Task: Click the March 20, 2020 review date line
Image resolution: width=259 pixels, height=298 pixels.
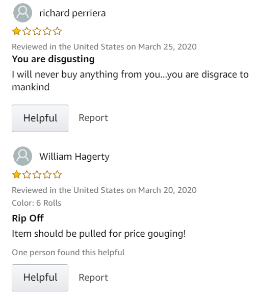Action: point(104,190)
